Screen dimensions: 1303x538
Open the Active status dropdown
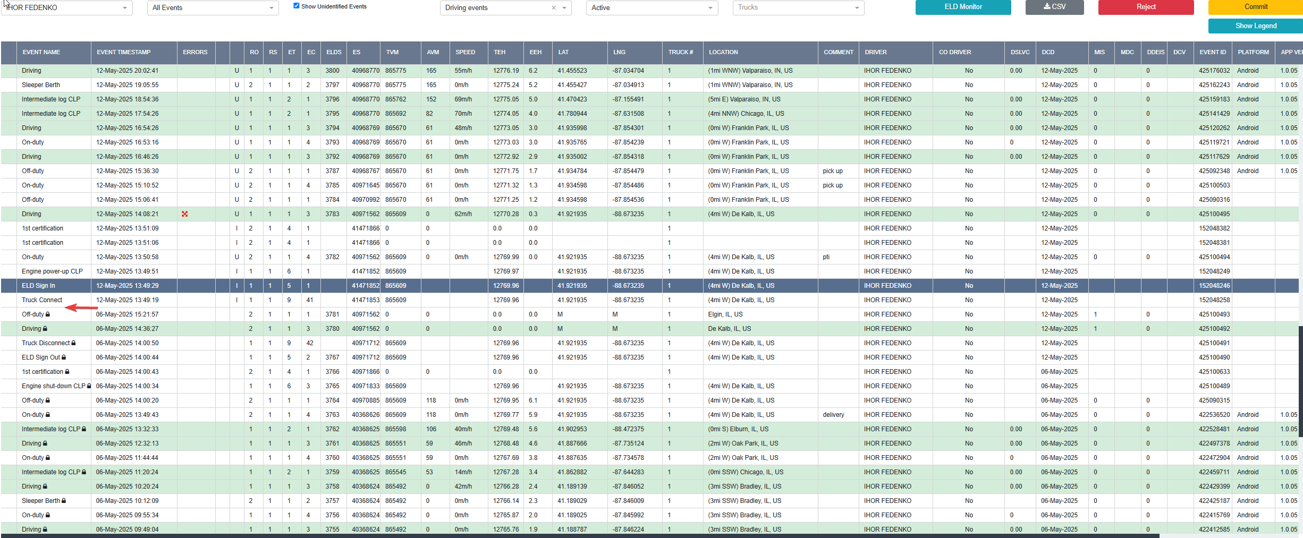click(x=652, y=8)
